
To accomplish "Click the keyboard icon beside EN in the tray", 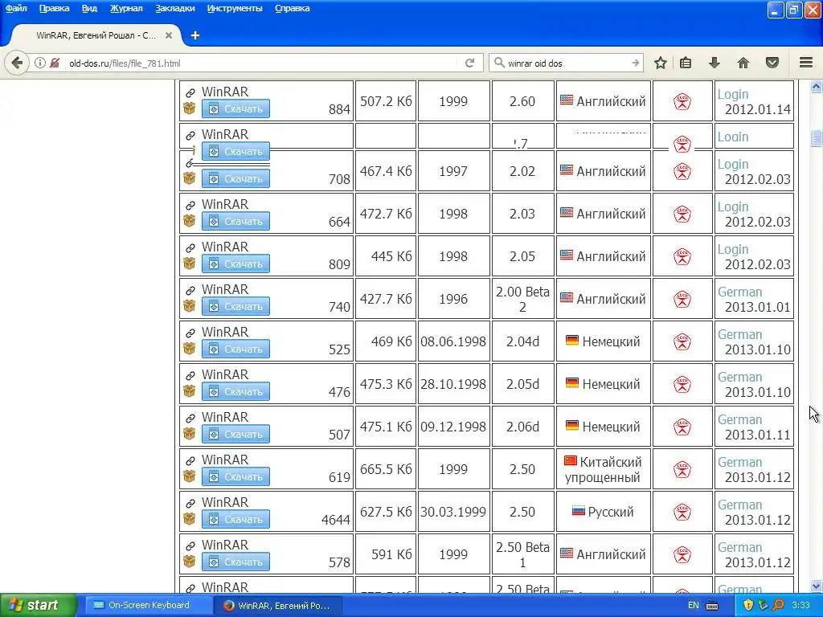I will [712, 606].
